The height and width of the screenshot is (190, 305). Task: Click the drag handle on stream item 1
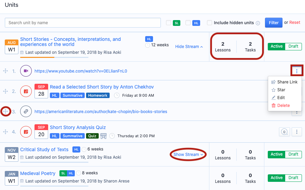[5, 71]
